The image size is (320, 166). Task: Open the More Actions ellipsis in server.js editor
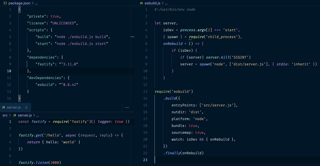tap(127, 107)
